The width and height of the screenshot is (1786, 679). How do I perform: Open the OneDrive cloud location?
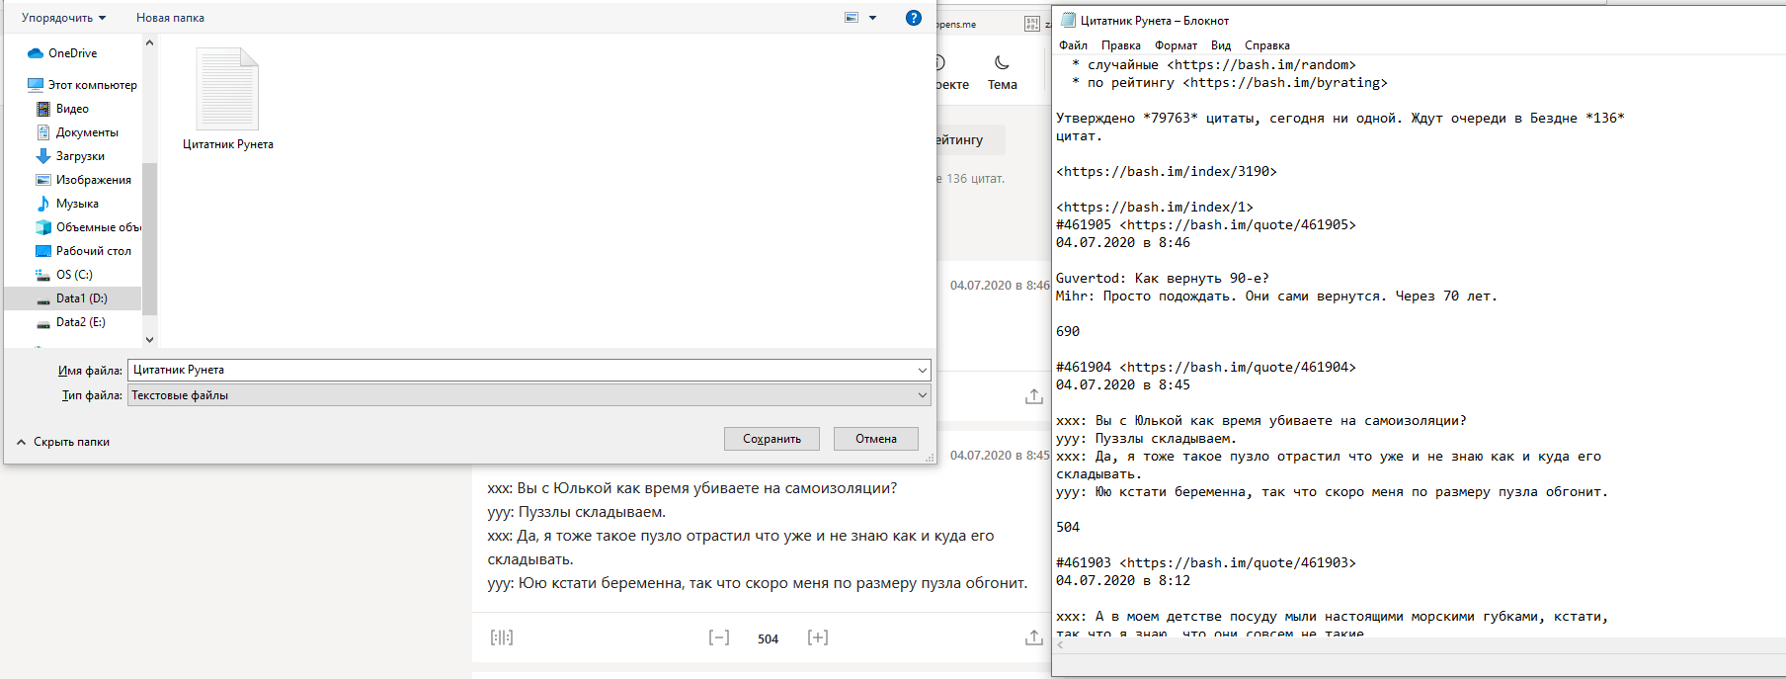[72, 53]
